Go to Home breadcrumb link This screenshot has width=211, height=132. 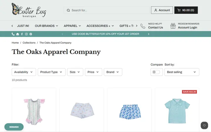(x=15, y=43)
